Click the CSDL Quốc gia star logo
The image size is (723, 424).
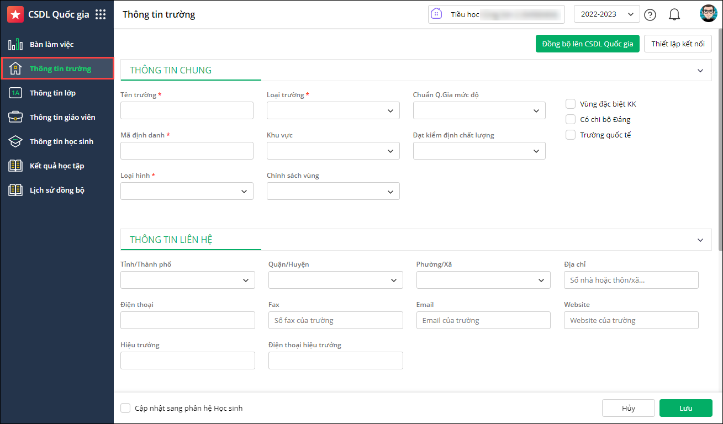15,15
